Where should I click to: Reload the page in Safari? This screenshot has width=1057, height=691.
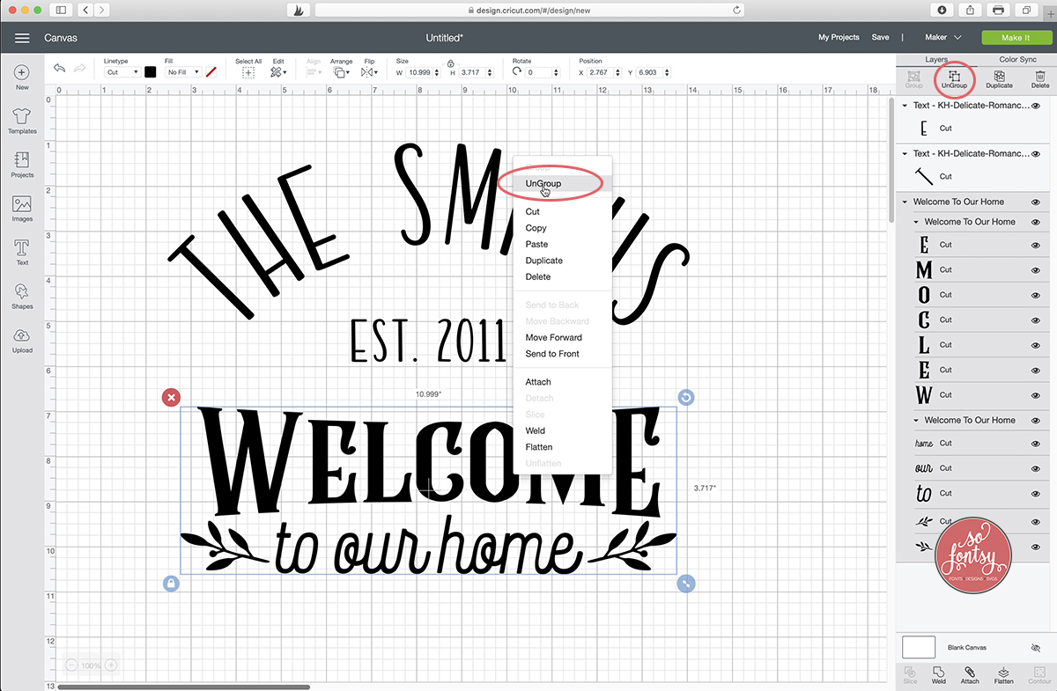click(x=736, y=10)
